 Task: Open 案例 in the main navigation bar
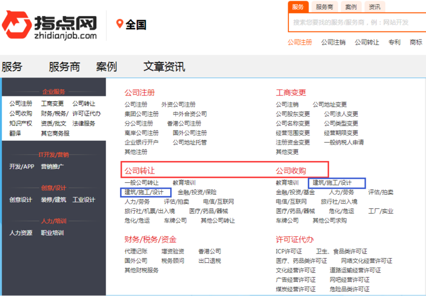pos(106,67)
